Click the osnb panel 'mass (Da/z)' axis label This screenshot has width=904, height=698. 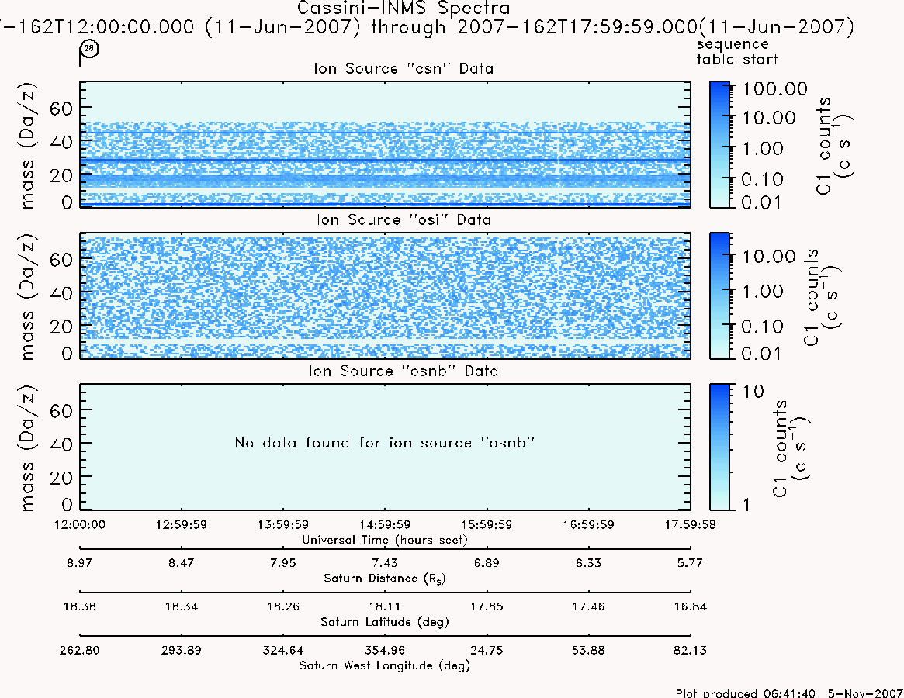[28, 448]
